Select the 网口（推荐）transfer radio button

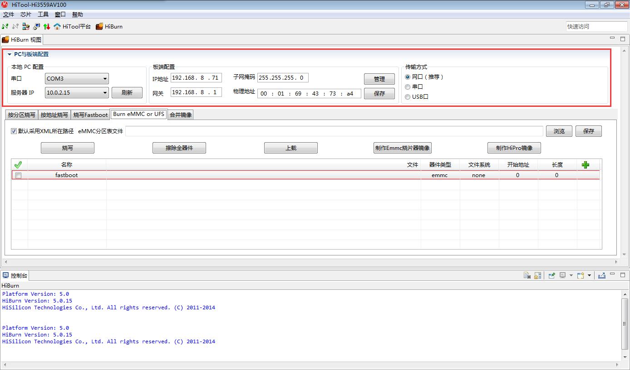click(408, 77)
